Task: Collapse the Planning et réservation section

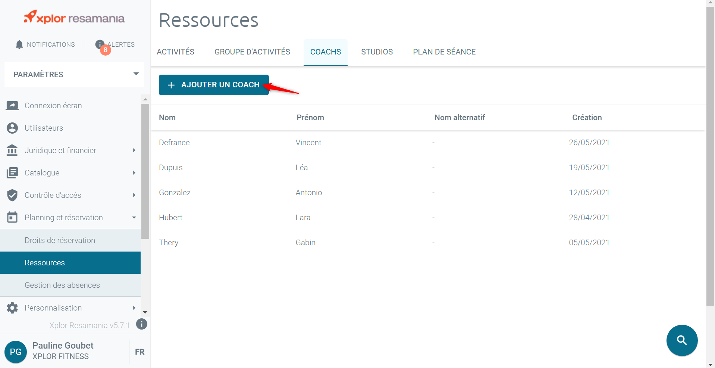Action: coord(134,218)
